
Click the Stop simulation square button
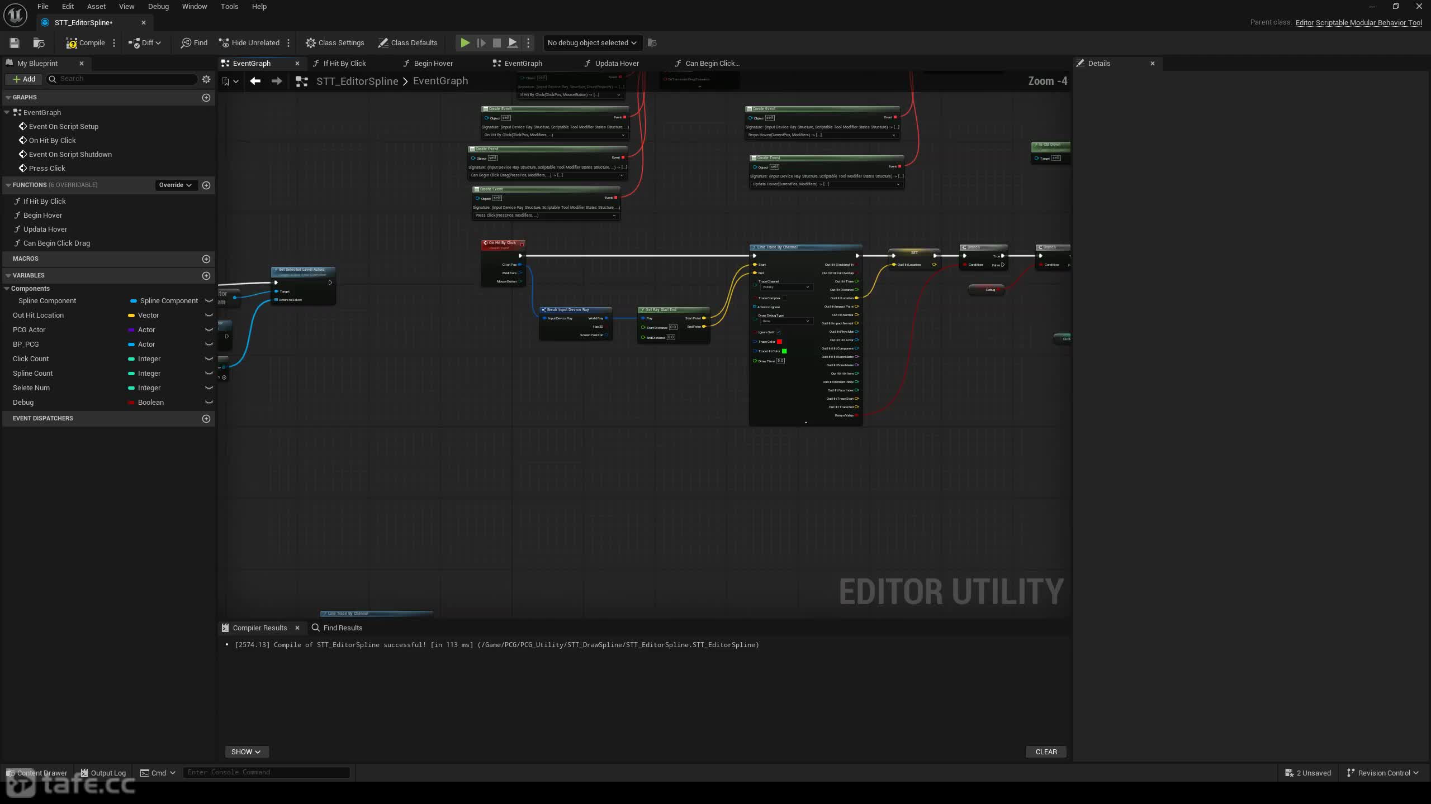[496, 43]
